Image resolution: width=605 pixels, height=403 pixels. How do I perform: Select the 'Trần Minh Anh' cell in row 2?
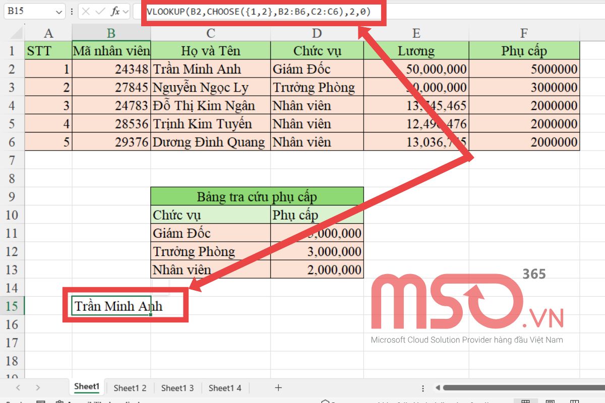(x=211, y=69)
